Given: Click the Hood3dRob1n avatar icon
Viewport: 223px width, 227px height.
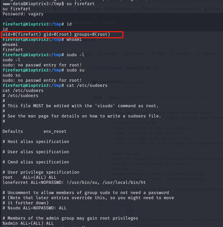Looking at the screenshot, I should [95, 82].
